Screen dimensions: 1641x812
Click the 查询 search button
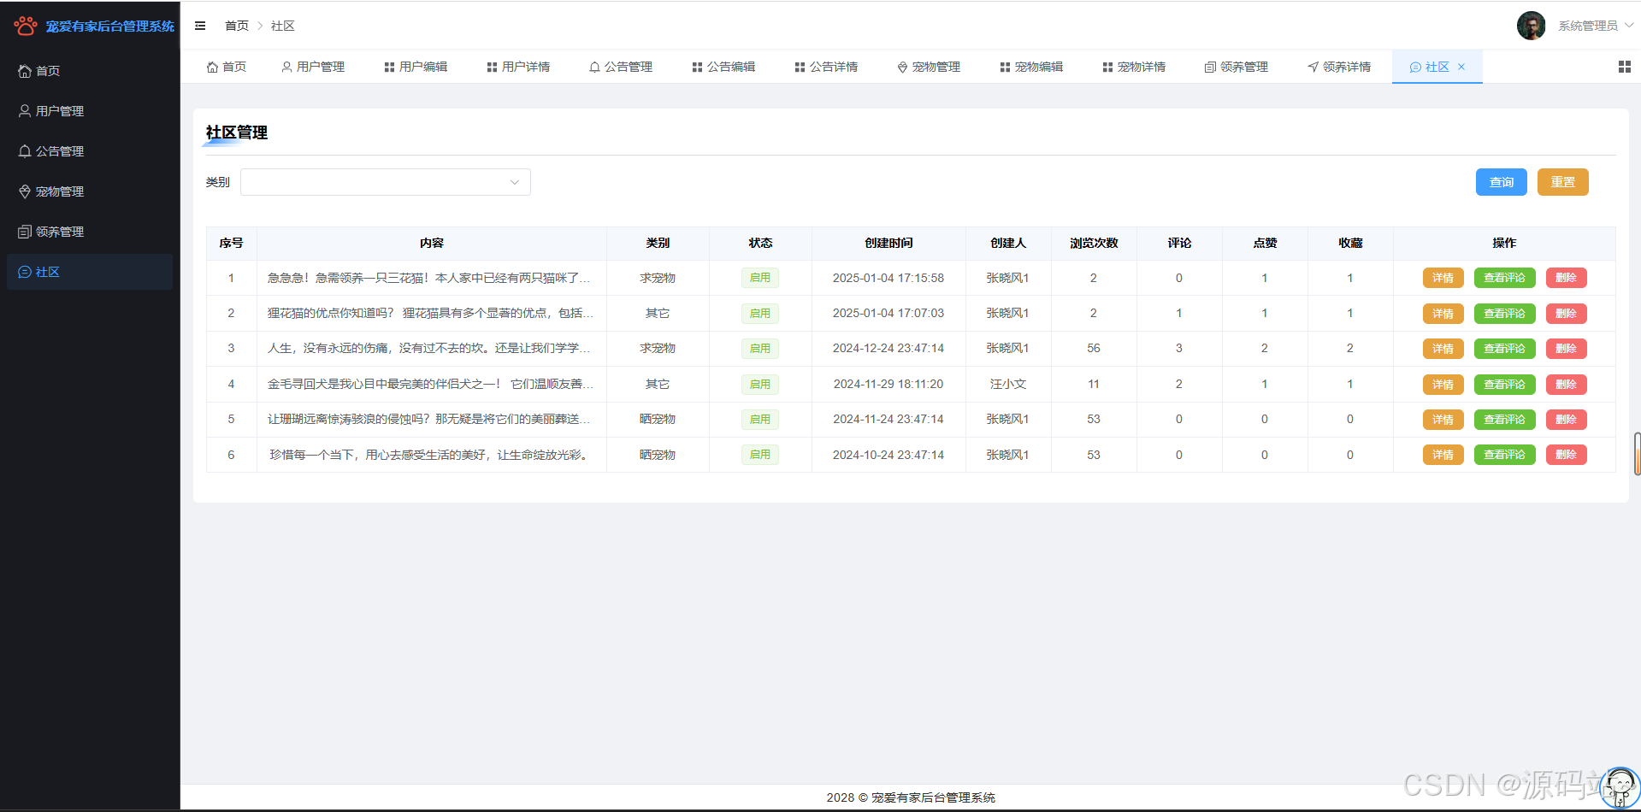(1501, 182)
